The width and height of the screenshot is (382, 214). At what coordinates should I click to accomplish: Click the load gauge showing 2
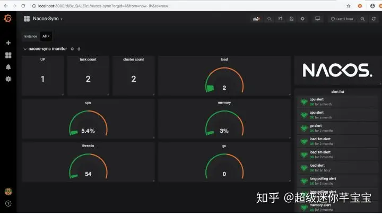(224, 80)
